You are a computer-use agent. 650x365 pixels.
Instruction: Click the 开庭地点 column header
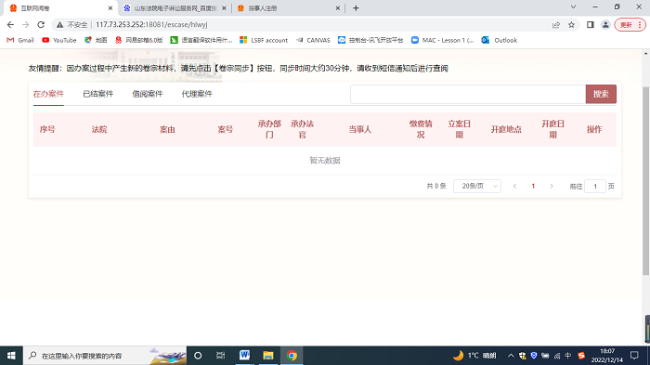(x=506, y=129)
